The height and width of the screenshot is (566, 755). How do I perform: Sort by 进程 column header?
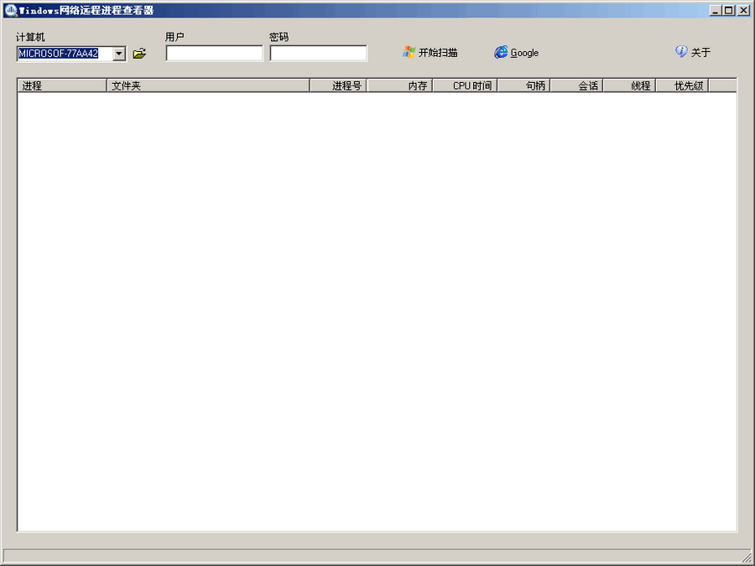[61, 86]
